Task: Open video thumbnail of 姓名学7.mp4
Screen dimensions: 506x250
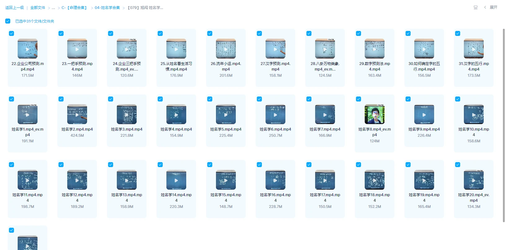Action: pyautogui.click(x=325, y=114)
